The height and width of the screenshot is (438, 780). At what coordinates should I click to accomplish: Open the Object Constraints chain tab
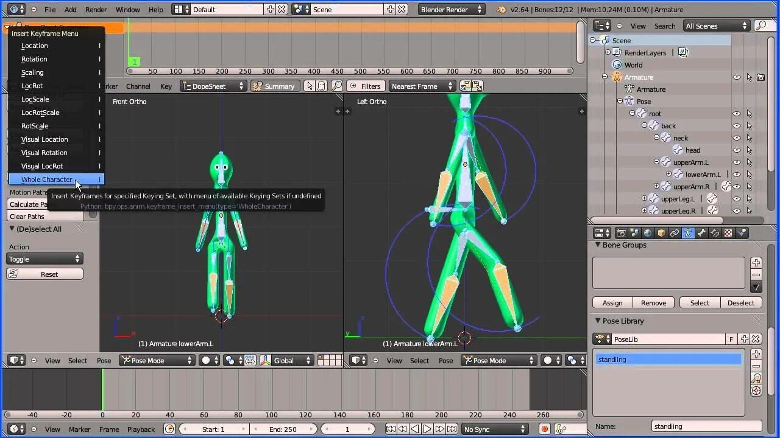tap(675, 233)
